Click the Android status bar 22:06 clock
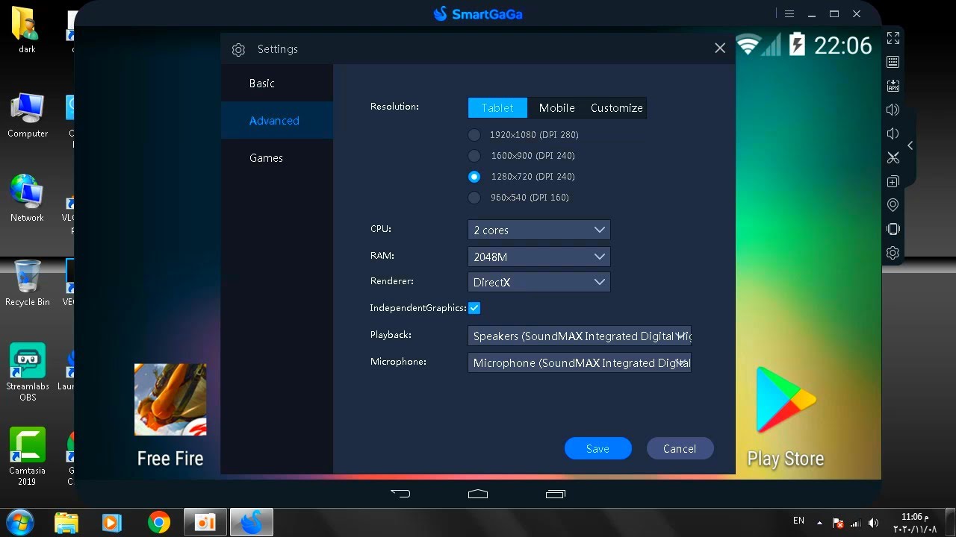956x537 pixels. tap(843, 45)
